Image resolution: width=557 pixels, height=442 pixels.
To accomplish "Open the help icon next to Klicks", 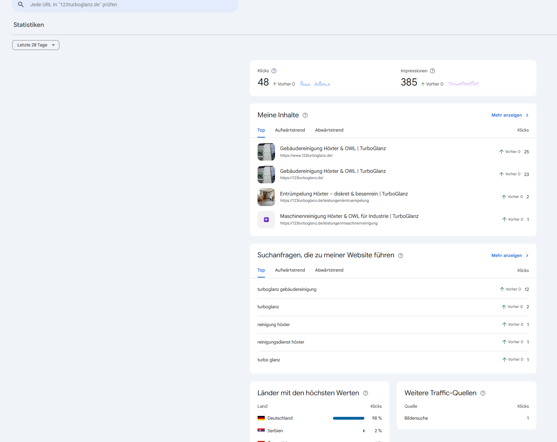I will (x=274, y=71).
